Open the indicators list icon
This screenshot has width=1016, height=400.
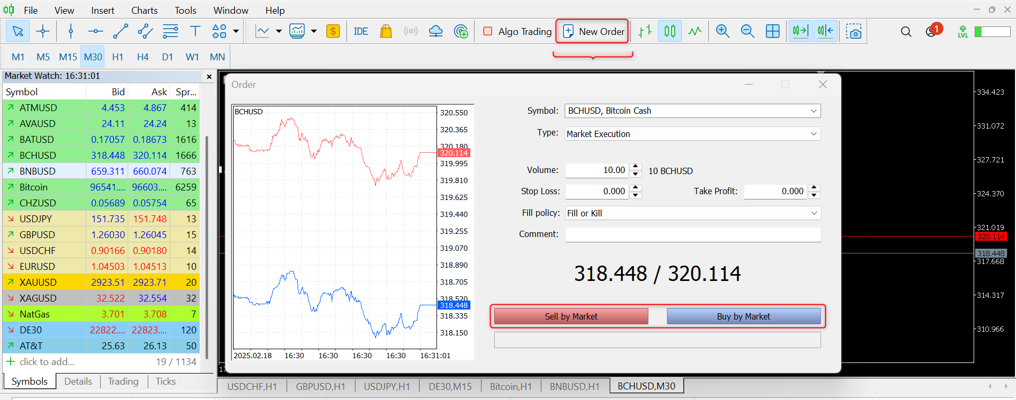coord(262,31)
